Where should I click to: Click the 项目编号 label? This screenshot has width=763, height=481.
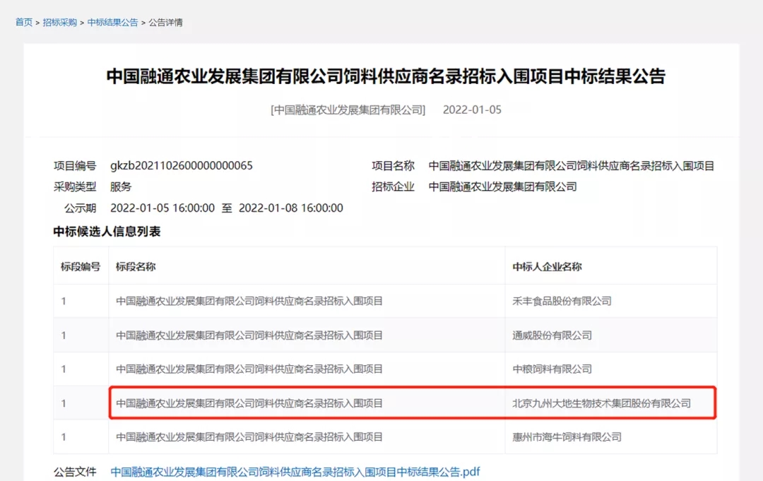tap(75, 166)
